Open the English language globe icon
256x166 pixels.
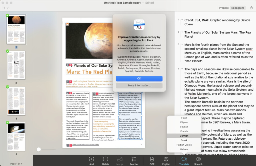(x=166, y=159)
